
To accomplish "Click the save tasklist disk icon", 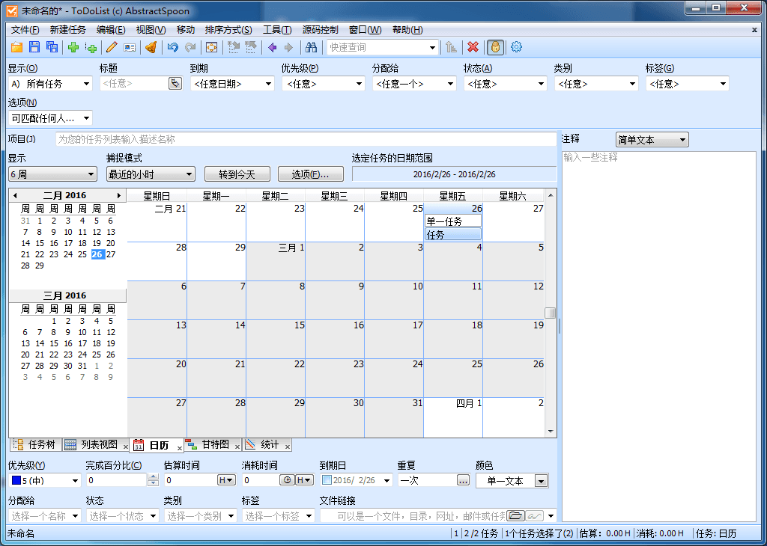I will [34, 47].
